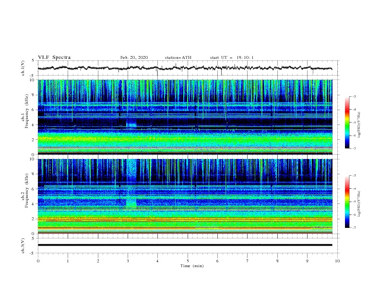
Task: Click the ch.1 spectrogram color scale bar
Action: click(347, 123)
